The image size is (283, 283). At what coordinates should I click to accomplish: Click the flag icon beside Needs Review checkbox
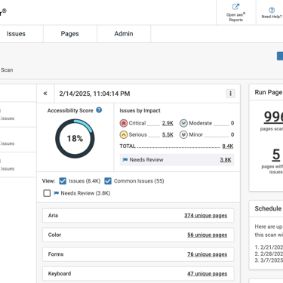pos(57,193)
